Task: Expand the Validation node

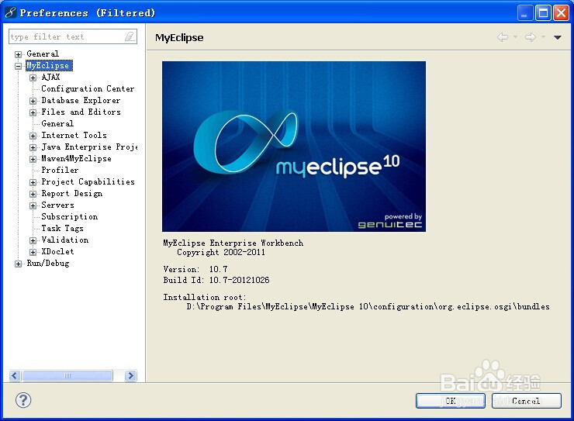Action: (x=33, y=240)
